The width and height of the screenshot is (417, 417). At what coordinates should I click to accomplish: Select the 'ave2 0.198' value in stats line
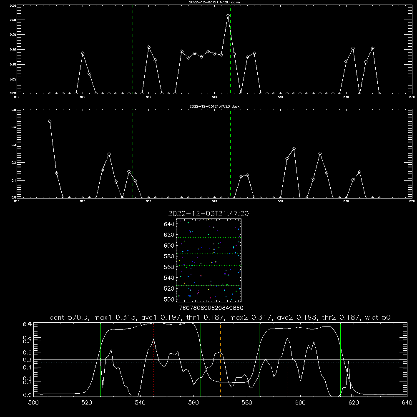click(297, 317)
